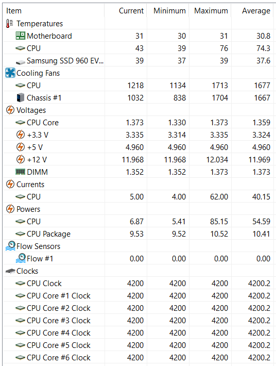Click the Cooling Fans blue fan icon
The width and height of the screenshot is (276, 366).
coord(10,73)
